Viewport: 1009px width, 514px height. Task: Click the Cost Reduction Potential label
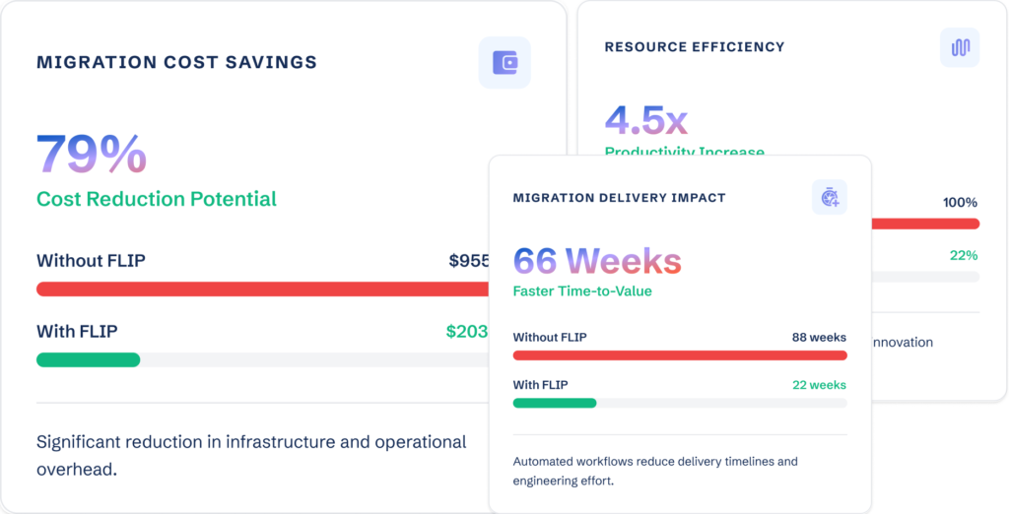157,199
